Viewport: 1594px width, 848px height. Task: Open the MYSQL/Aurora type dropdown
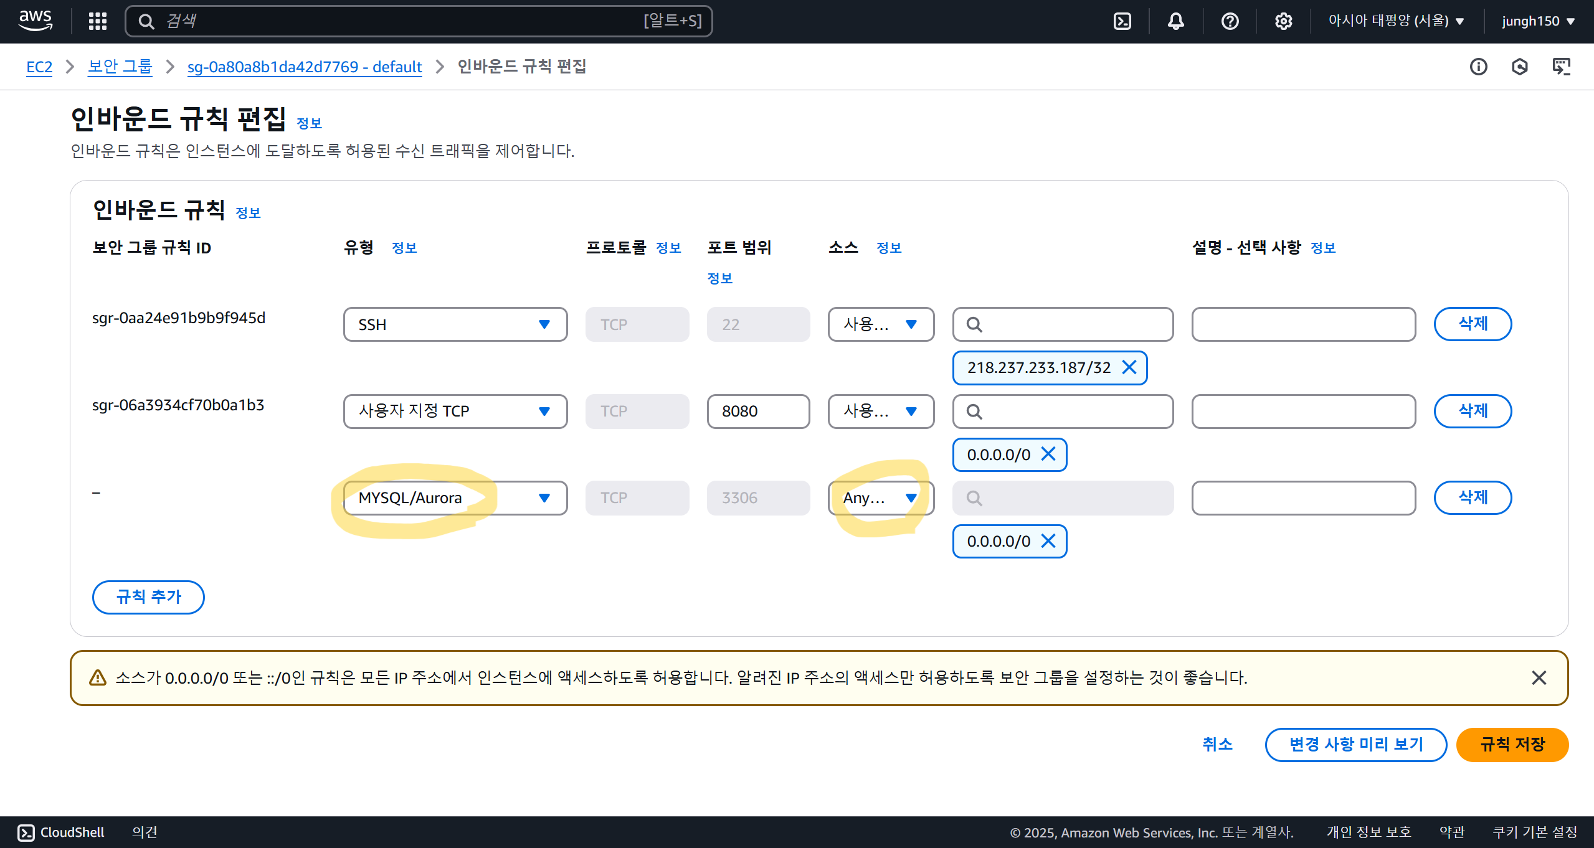coord(455,497)
